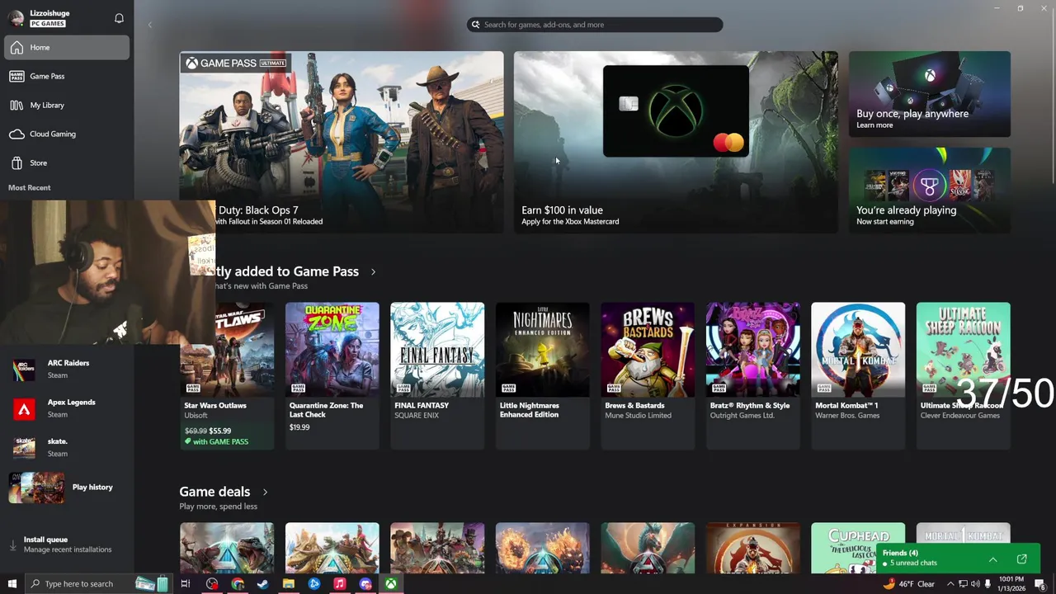Viewport: 1056px width, 594px height.
Task: Open the Game Pass Ultimate Fallout banner
Action: [x=342, y=142]
